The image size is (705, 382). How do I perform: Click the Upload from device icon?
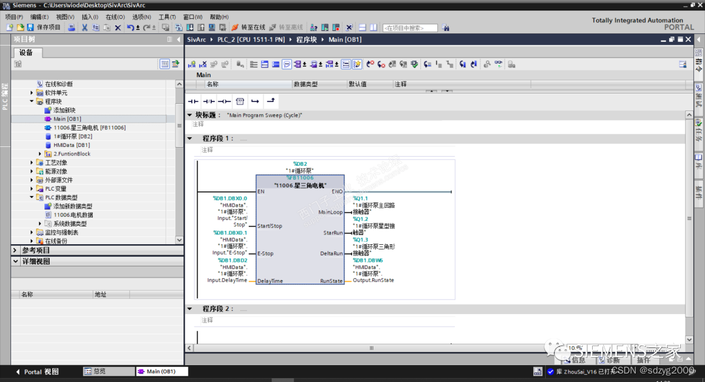point(201,27)
